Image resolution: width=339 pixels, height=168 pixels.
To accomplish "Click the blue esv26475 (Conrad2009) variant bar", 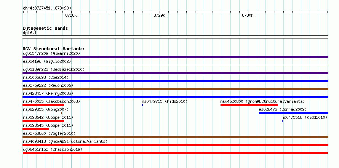I will 294,113.
